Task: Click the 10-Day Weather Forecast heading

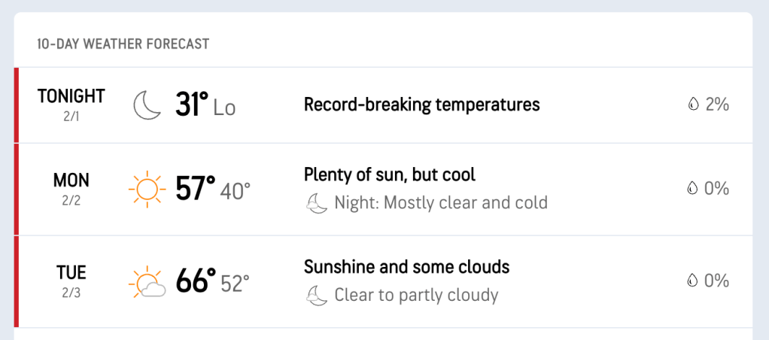Action: [x=123, y=44]
